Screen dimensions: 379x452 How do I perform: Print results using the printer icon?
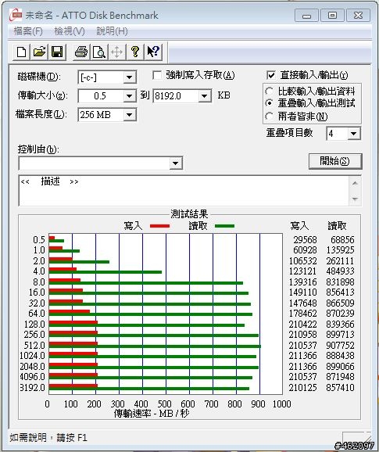pos(81,52)
